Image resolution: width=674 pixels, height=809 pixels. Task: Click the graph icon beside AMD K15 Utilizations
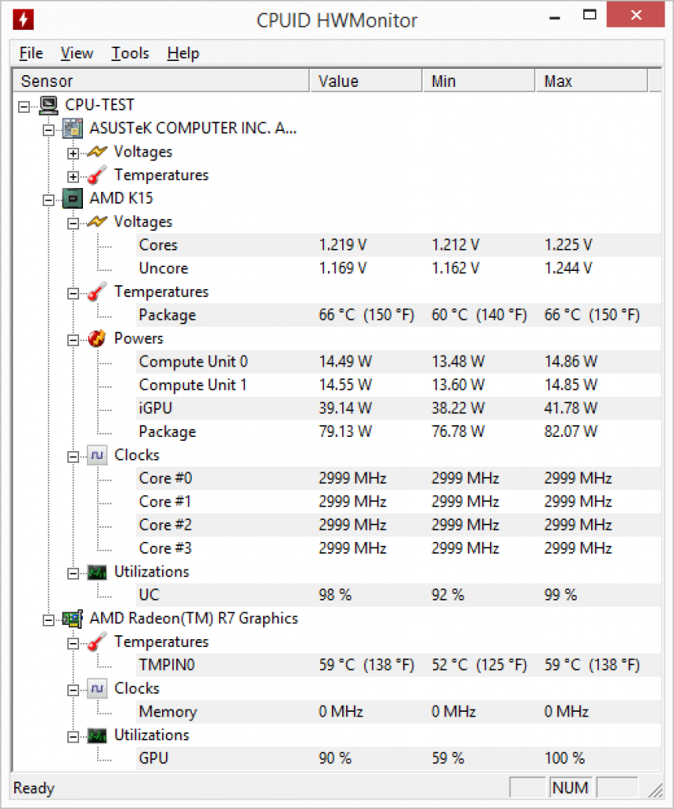97,572
